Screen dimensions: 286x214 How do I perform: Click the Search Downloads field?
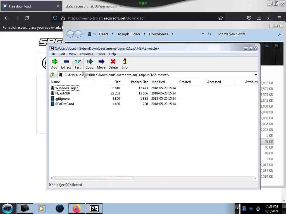[246, 34]
